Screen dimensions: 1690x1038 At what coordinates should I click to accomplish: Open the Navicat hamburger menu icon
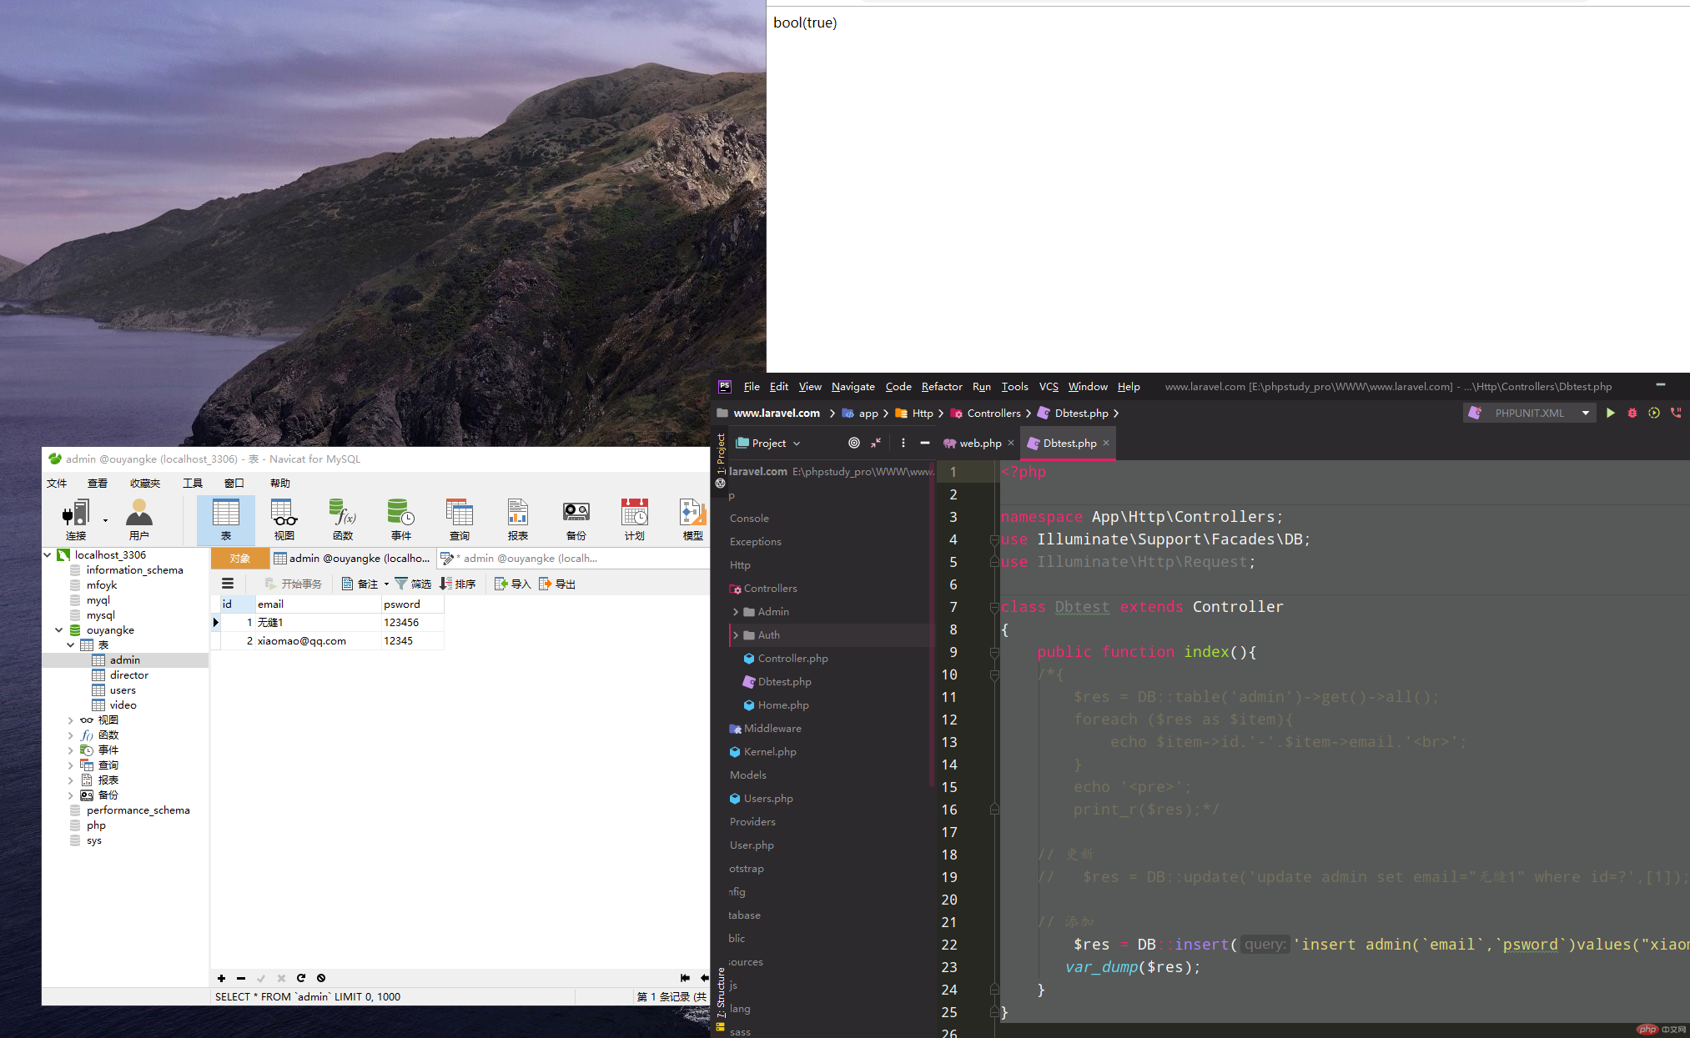228,584
